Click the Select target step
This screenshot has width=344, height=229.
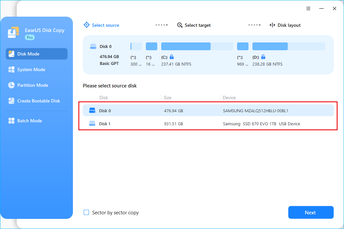194,25
